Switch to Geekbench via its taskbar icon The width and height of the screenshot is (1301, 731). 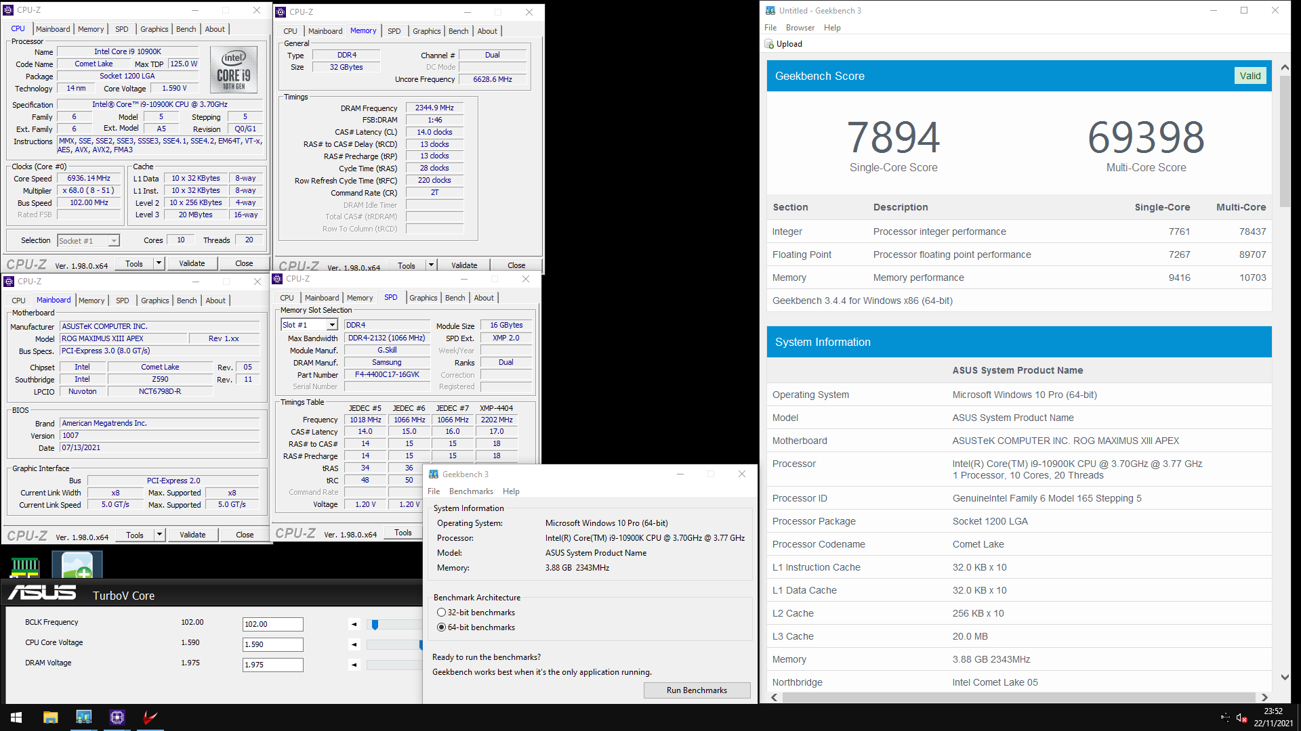tap(83, 717)
